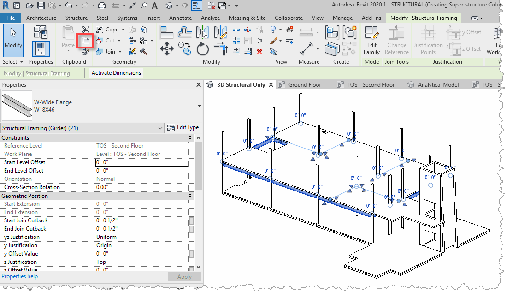Click the Split Element tool

(x=236, y=30)
